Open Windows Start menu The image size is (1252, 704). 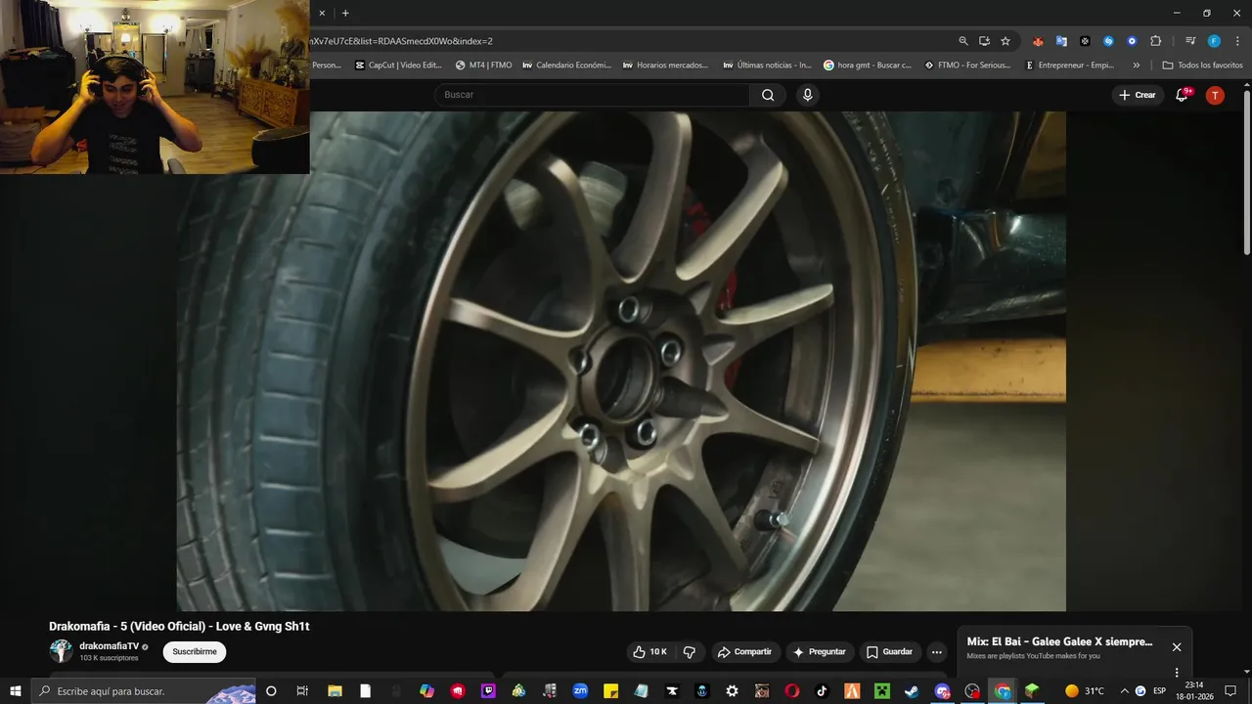pyautogui.click(x=15, y=691)
